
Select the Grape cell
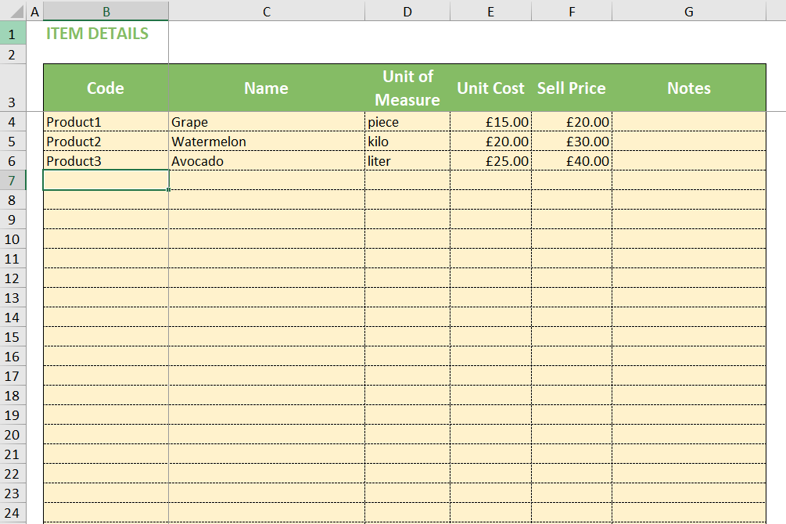coord(267,122)
